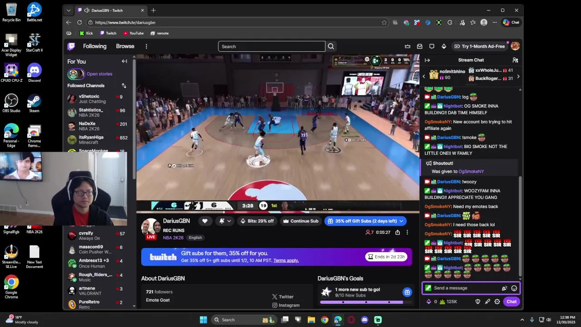581x327 pixels.
Task: Open artnene channel in sidebar
Action: coord(97,291)
